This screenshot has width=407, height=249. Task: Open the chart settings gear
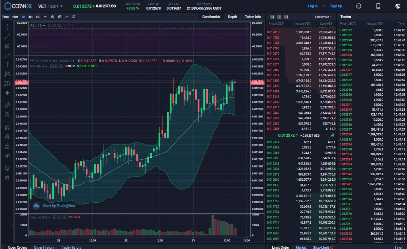53,17
